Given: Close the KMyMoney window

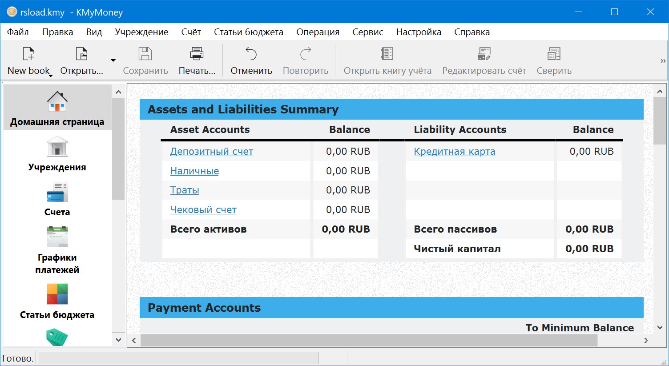Looking at the screenshot, I should pyautogui.click(x=650, y=12).
